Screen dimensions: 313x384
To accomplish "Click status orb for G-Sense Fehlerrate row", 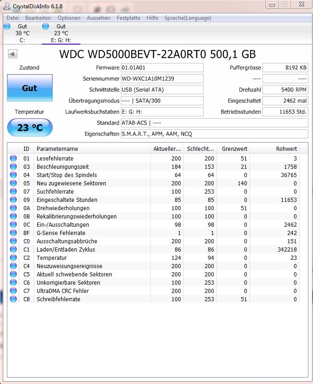I will pyautogui.click(x=13, y=233).
